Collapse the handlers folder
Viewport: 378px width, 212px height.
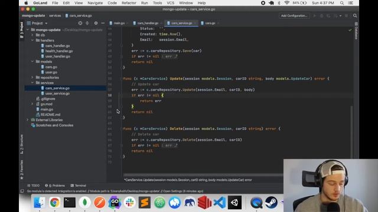pos(32,41)
